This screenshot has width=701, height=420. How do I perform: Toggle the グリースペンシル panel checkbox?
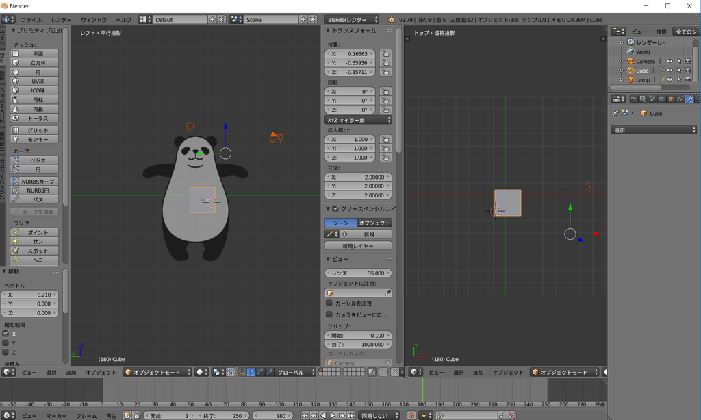click(x=335, y=209)
